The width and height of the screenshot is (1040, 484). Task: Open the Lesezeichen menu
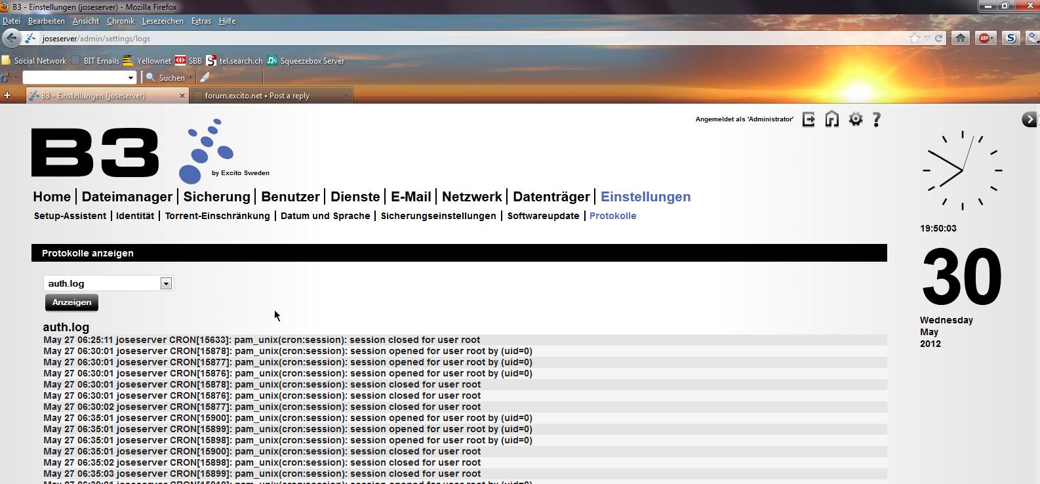pos(163,21)
